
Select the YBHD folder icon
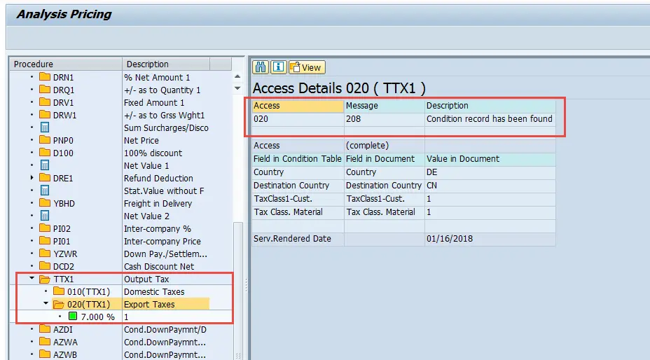coord(45,203)
